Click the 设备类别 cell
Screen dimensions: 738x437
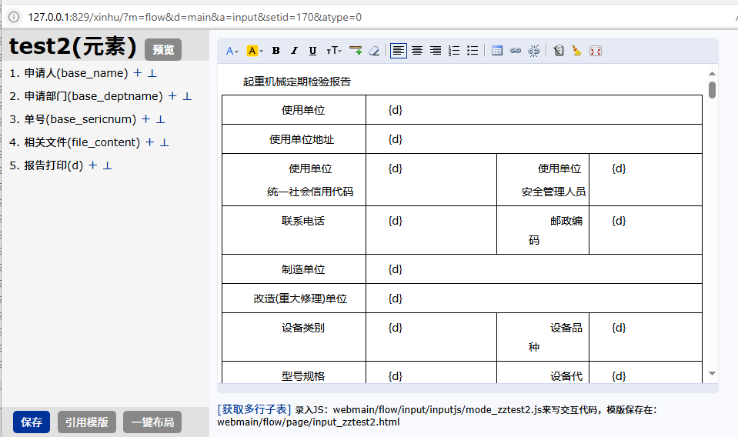tap(294, 337)
